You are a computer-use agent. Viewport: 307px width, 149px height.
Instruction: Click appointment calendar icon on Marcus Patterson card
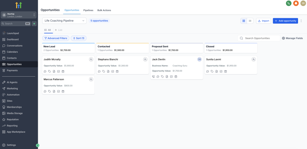click(63, 91)
